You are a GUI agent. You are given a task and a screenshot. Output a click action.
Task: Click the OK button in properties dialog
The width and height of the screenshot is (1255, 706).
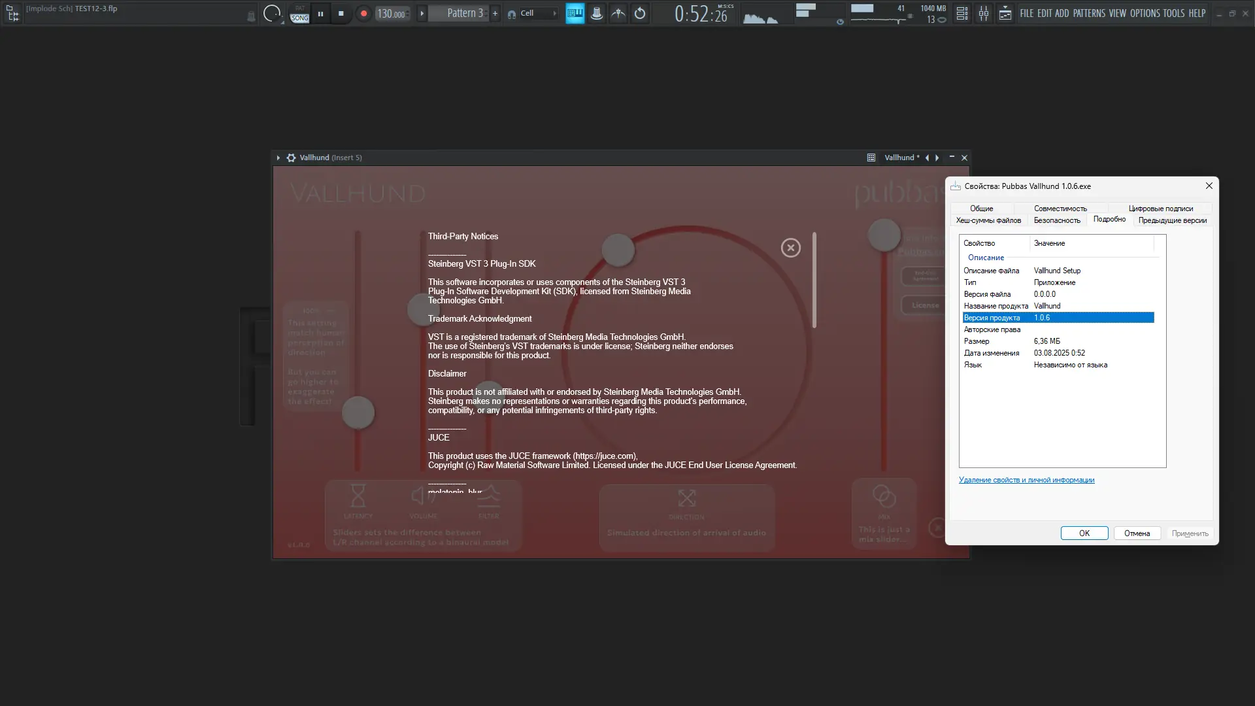tap(1084, 533)
